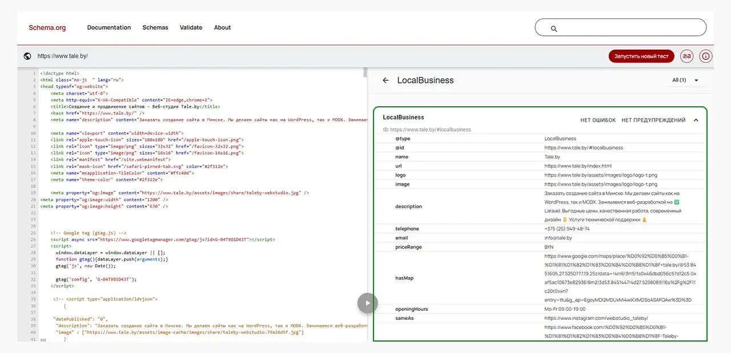Select the sameAs Instagram URL
This screenshot has width=731, height=353.
click(596, 318)
